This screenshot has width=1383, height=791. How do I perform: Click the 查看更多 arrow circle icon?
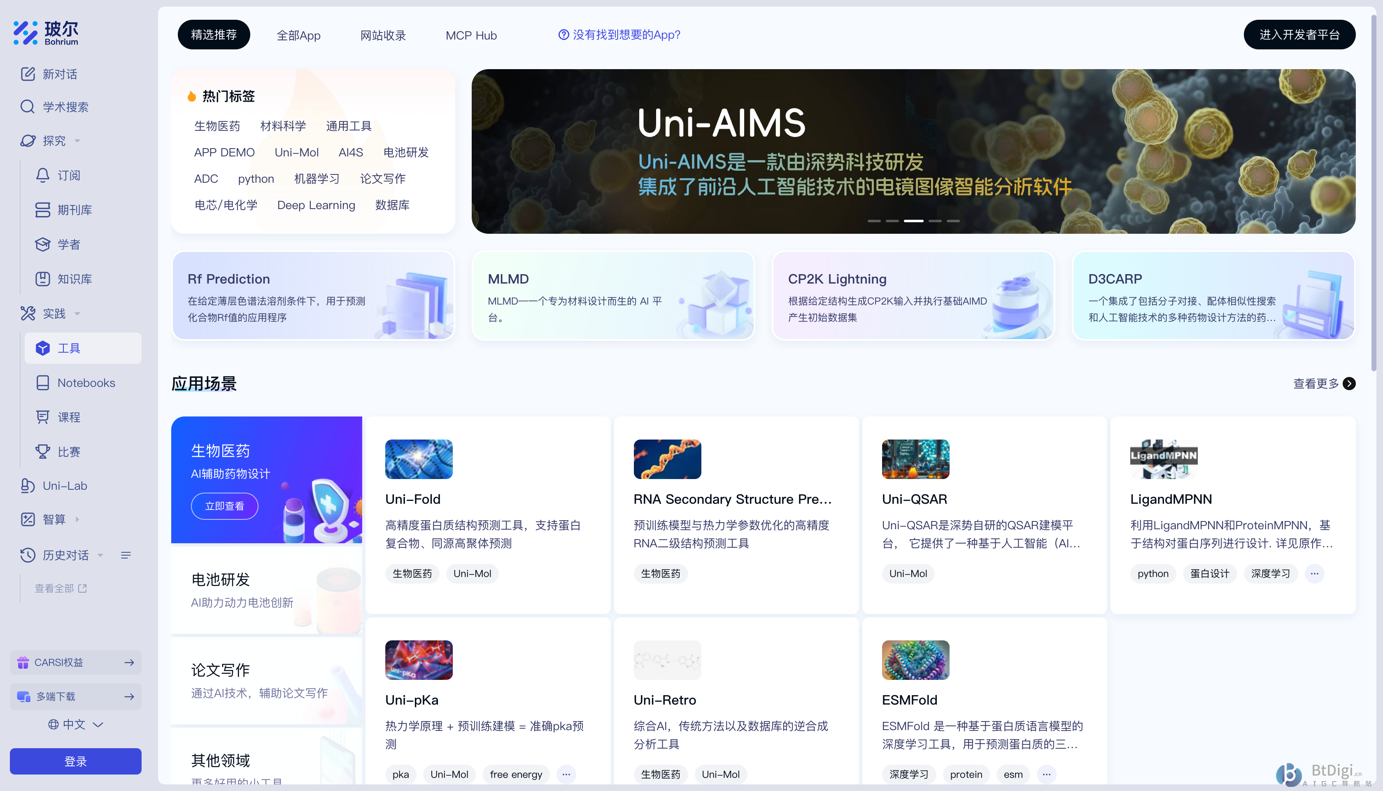[x=1349, y=384]
